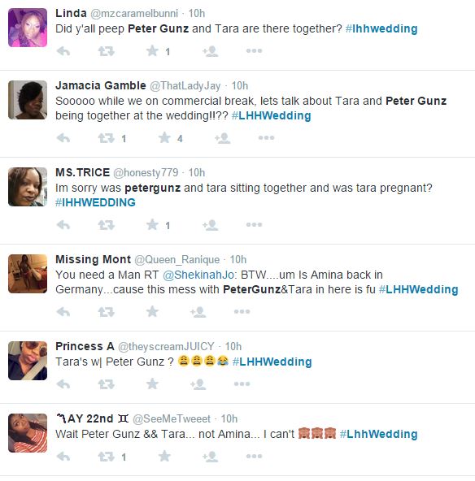This screenshot has width=475, height=481.
Task: Favorite MS.TRICE's tweet with the star
Action: pos(152,225)
